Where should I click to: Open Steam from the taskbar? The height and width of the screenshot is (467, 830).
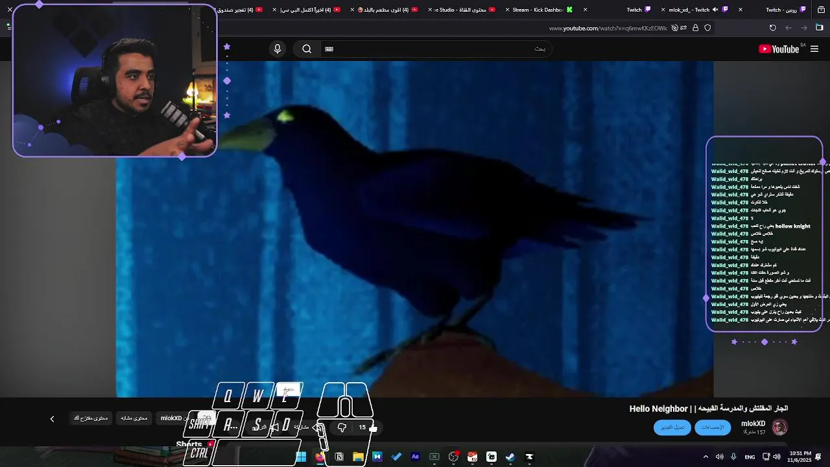coord(510,457)
